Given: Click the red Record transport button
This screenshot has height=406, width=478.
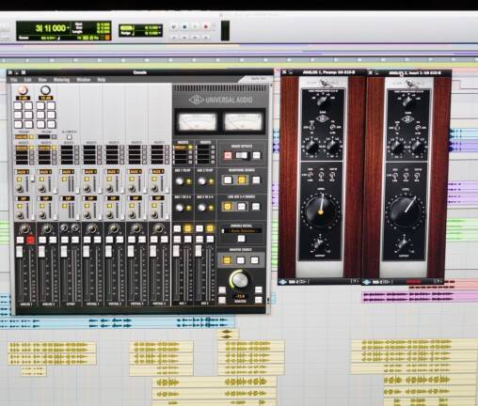Looking at the screenshot, I should 206,27.
